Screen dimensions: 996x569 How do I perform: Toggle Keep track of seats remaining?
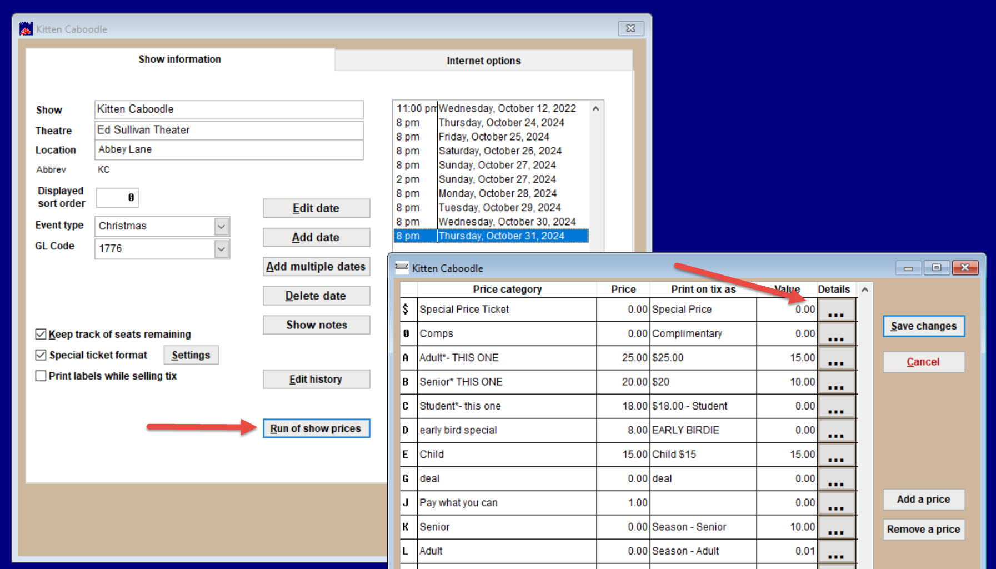pos(41,334)
